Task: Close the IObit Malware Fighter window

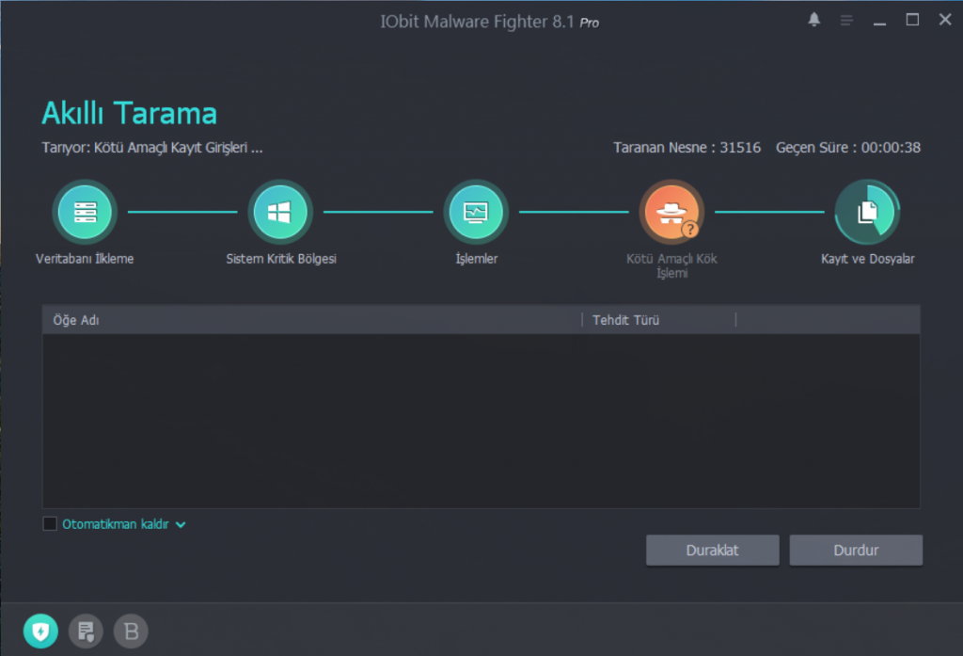Action: [x=945, y=21]
